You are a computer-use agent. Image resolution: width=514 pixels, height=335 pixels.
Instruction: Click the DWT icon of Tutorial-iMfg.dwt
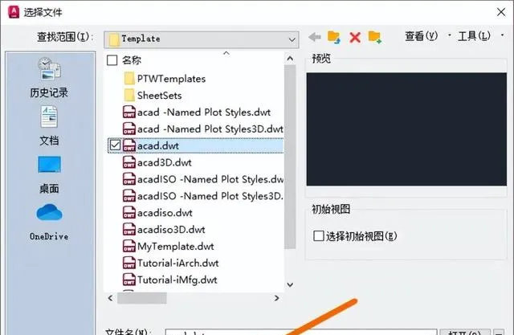pyautogui.click(x=129, y=280)
